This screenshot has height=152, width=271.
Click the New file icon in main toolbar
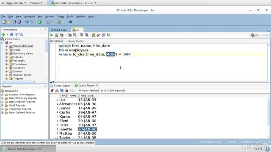(x=5, y=22)
